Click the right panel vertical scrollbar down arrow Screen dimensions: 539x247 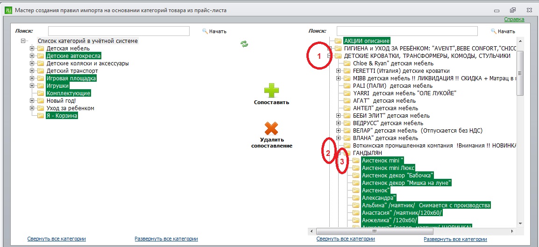pyautogui.click(x=520, y=223)
